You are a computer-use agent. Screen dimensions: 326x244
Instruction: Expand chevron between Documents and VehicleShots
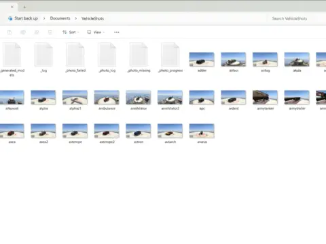click(76, 18)
